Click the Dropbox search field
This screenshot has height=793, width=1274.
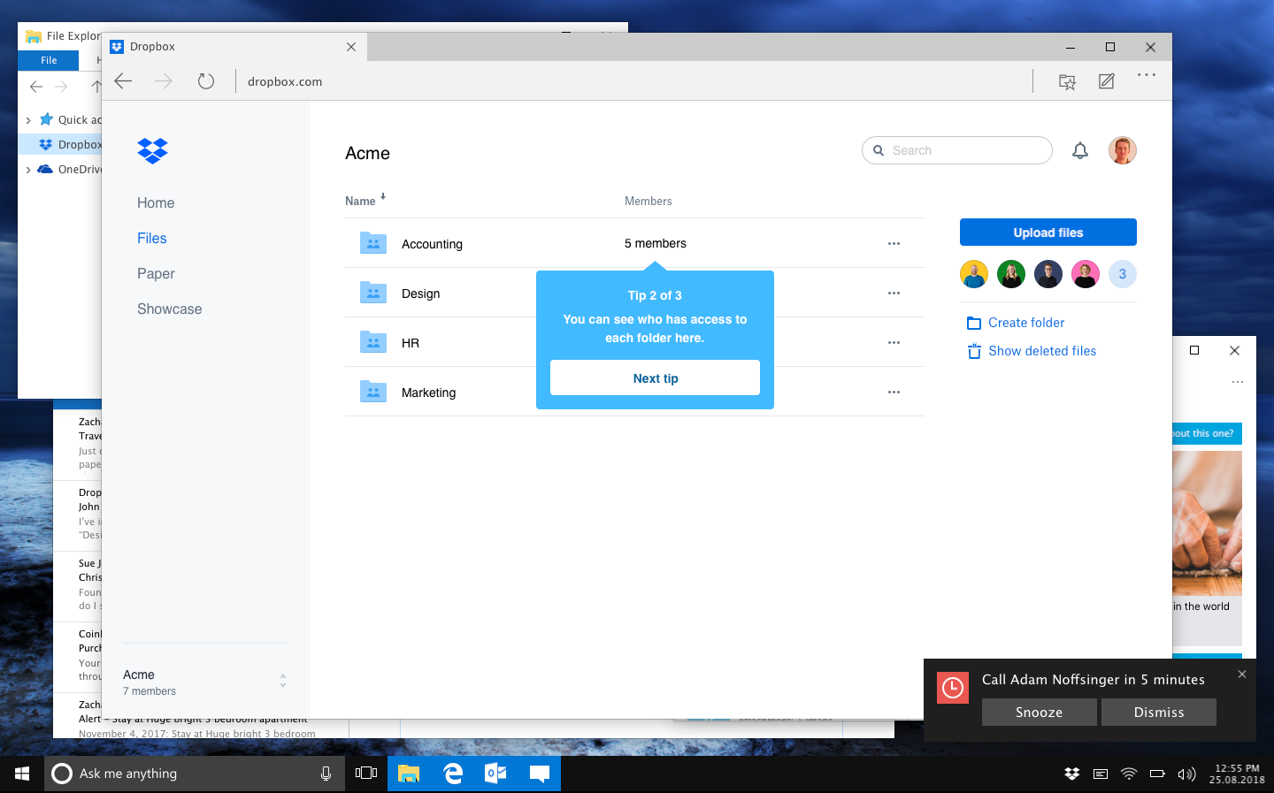[x=957, y=150]
